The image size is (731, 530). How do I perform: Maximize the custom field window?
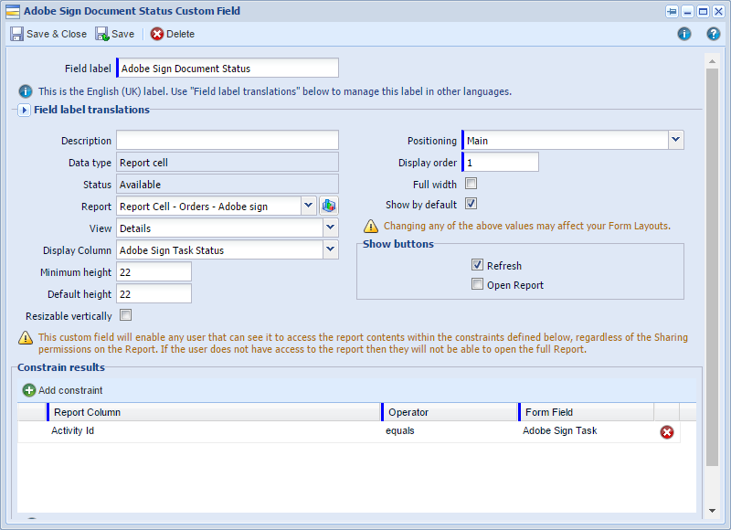703,11
